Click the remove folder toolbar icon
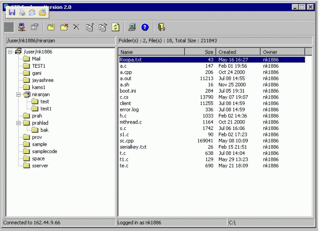 point(64,27)
